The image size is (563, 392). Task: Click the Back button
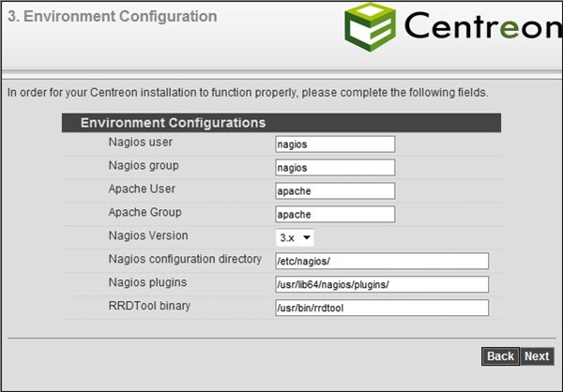500,356
